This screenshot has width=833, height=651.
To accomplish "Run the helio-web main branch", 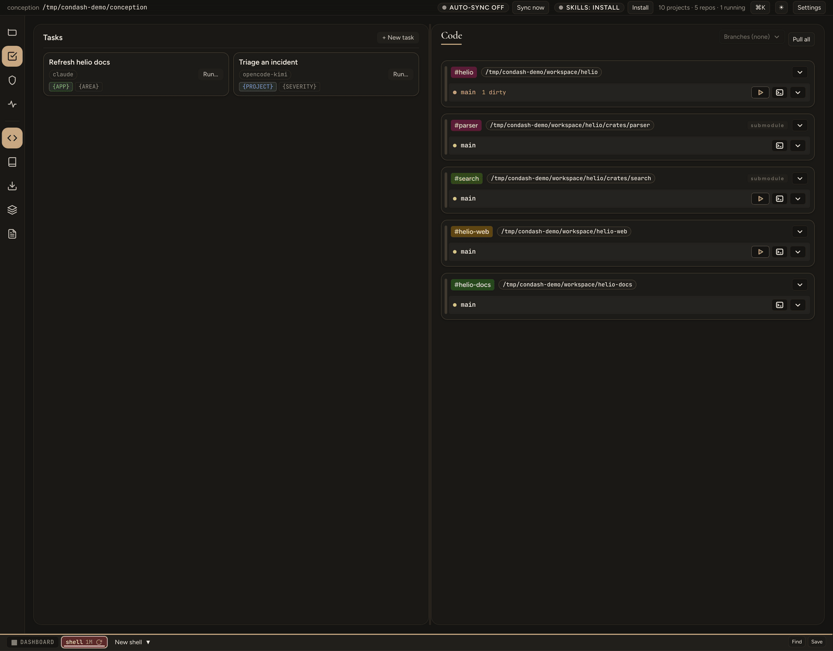I will tap(760, 252).
